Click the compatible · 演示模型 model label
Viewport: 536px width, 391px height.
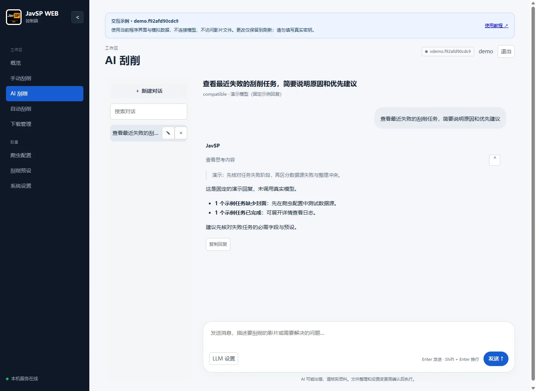pos(242,94)
